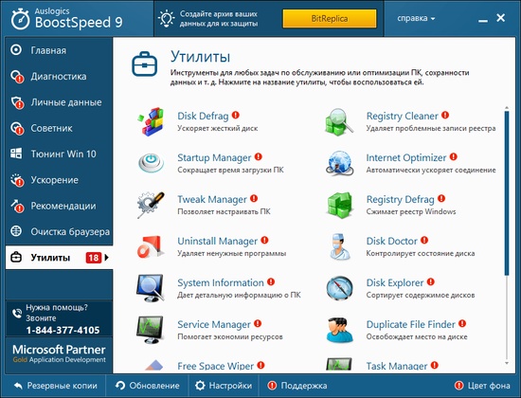Launch the Registry Cleaner link
This screenshot has width=521, height=398.
click(x=402, y=116)
